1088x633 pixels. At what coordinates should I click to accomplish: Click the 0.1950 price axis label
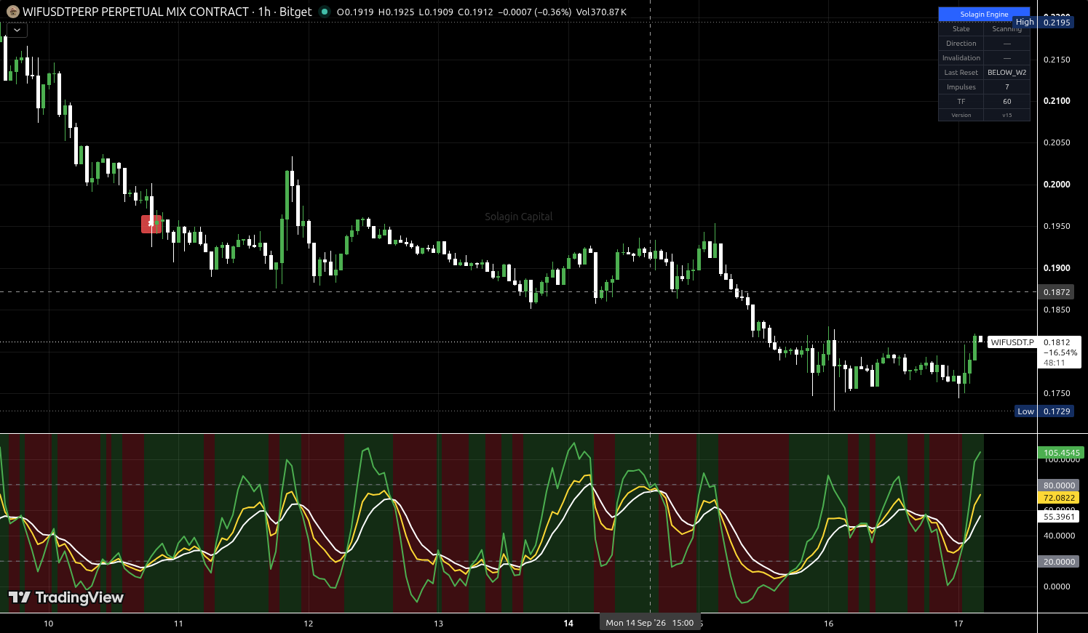pos(1057,226)
